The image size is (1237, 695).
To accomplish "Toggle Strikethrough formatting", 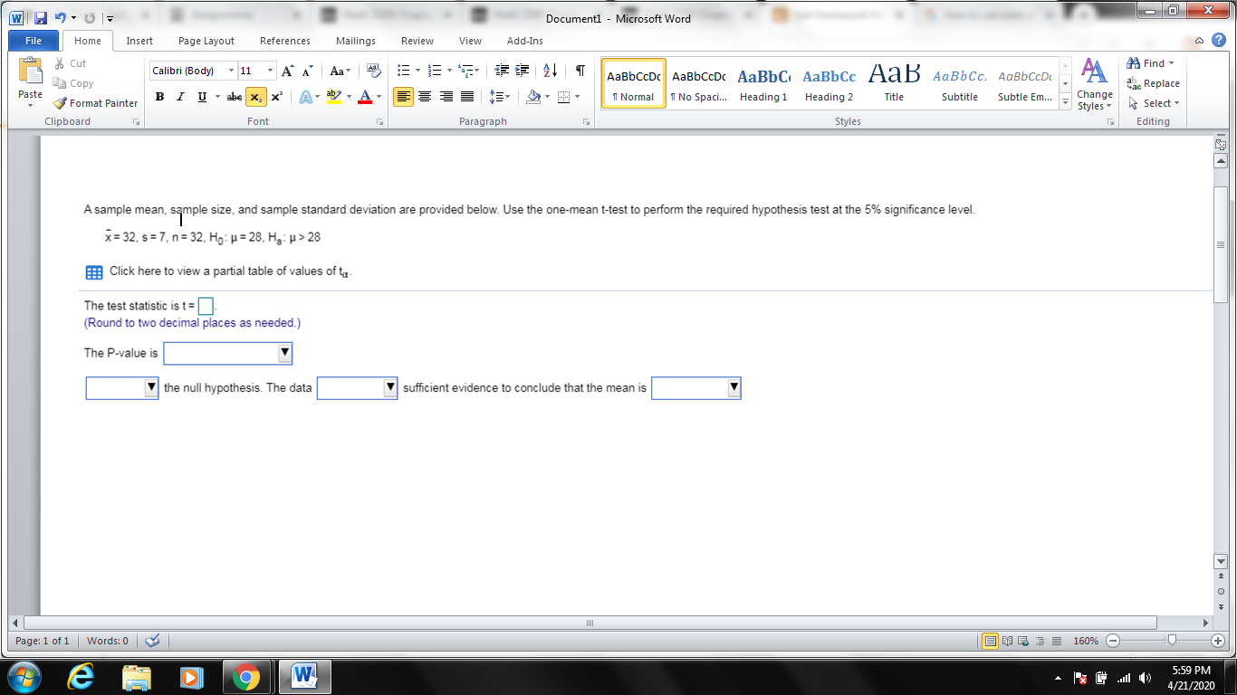I will coord(234,96).
